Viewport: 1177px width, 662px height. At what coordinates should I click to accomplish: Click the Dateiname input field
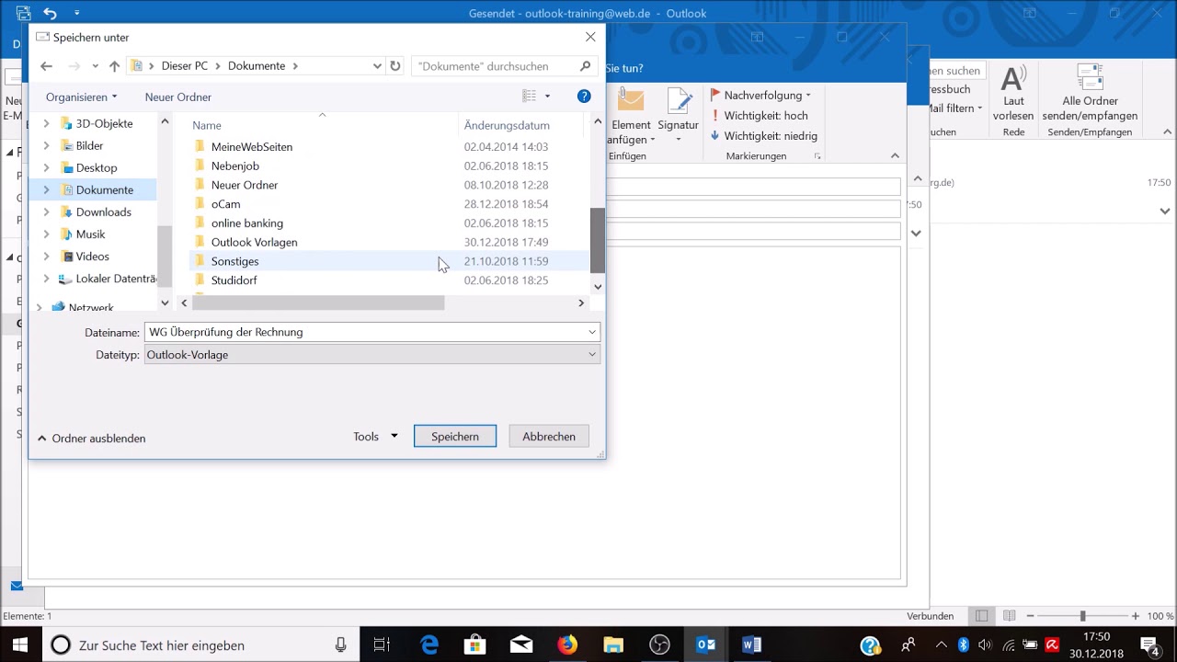point(365,332)
